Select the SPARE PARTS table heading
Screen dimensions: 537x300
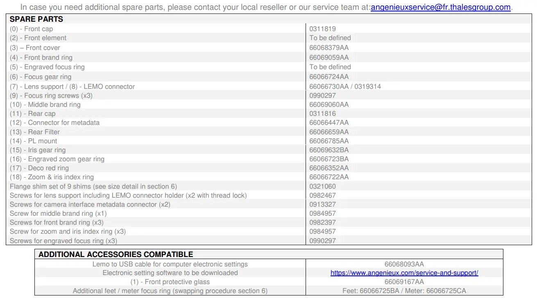tap(36, 19)
